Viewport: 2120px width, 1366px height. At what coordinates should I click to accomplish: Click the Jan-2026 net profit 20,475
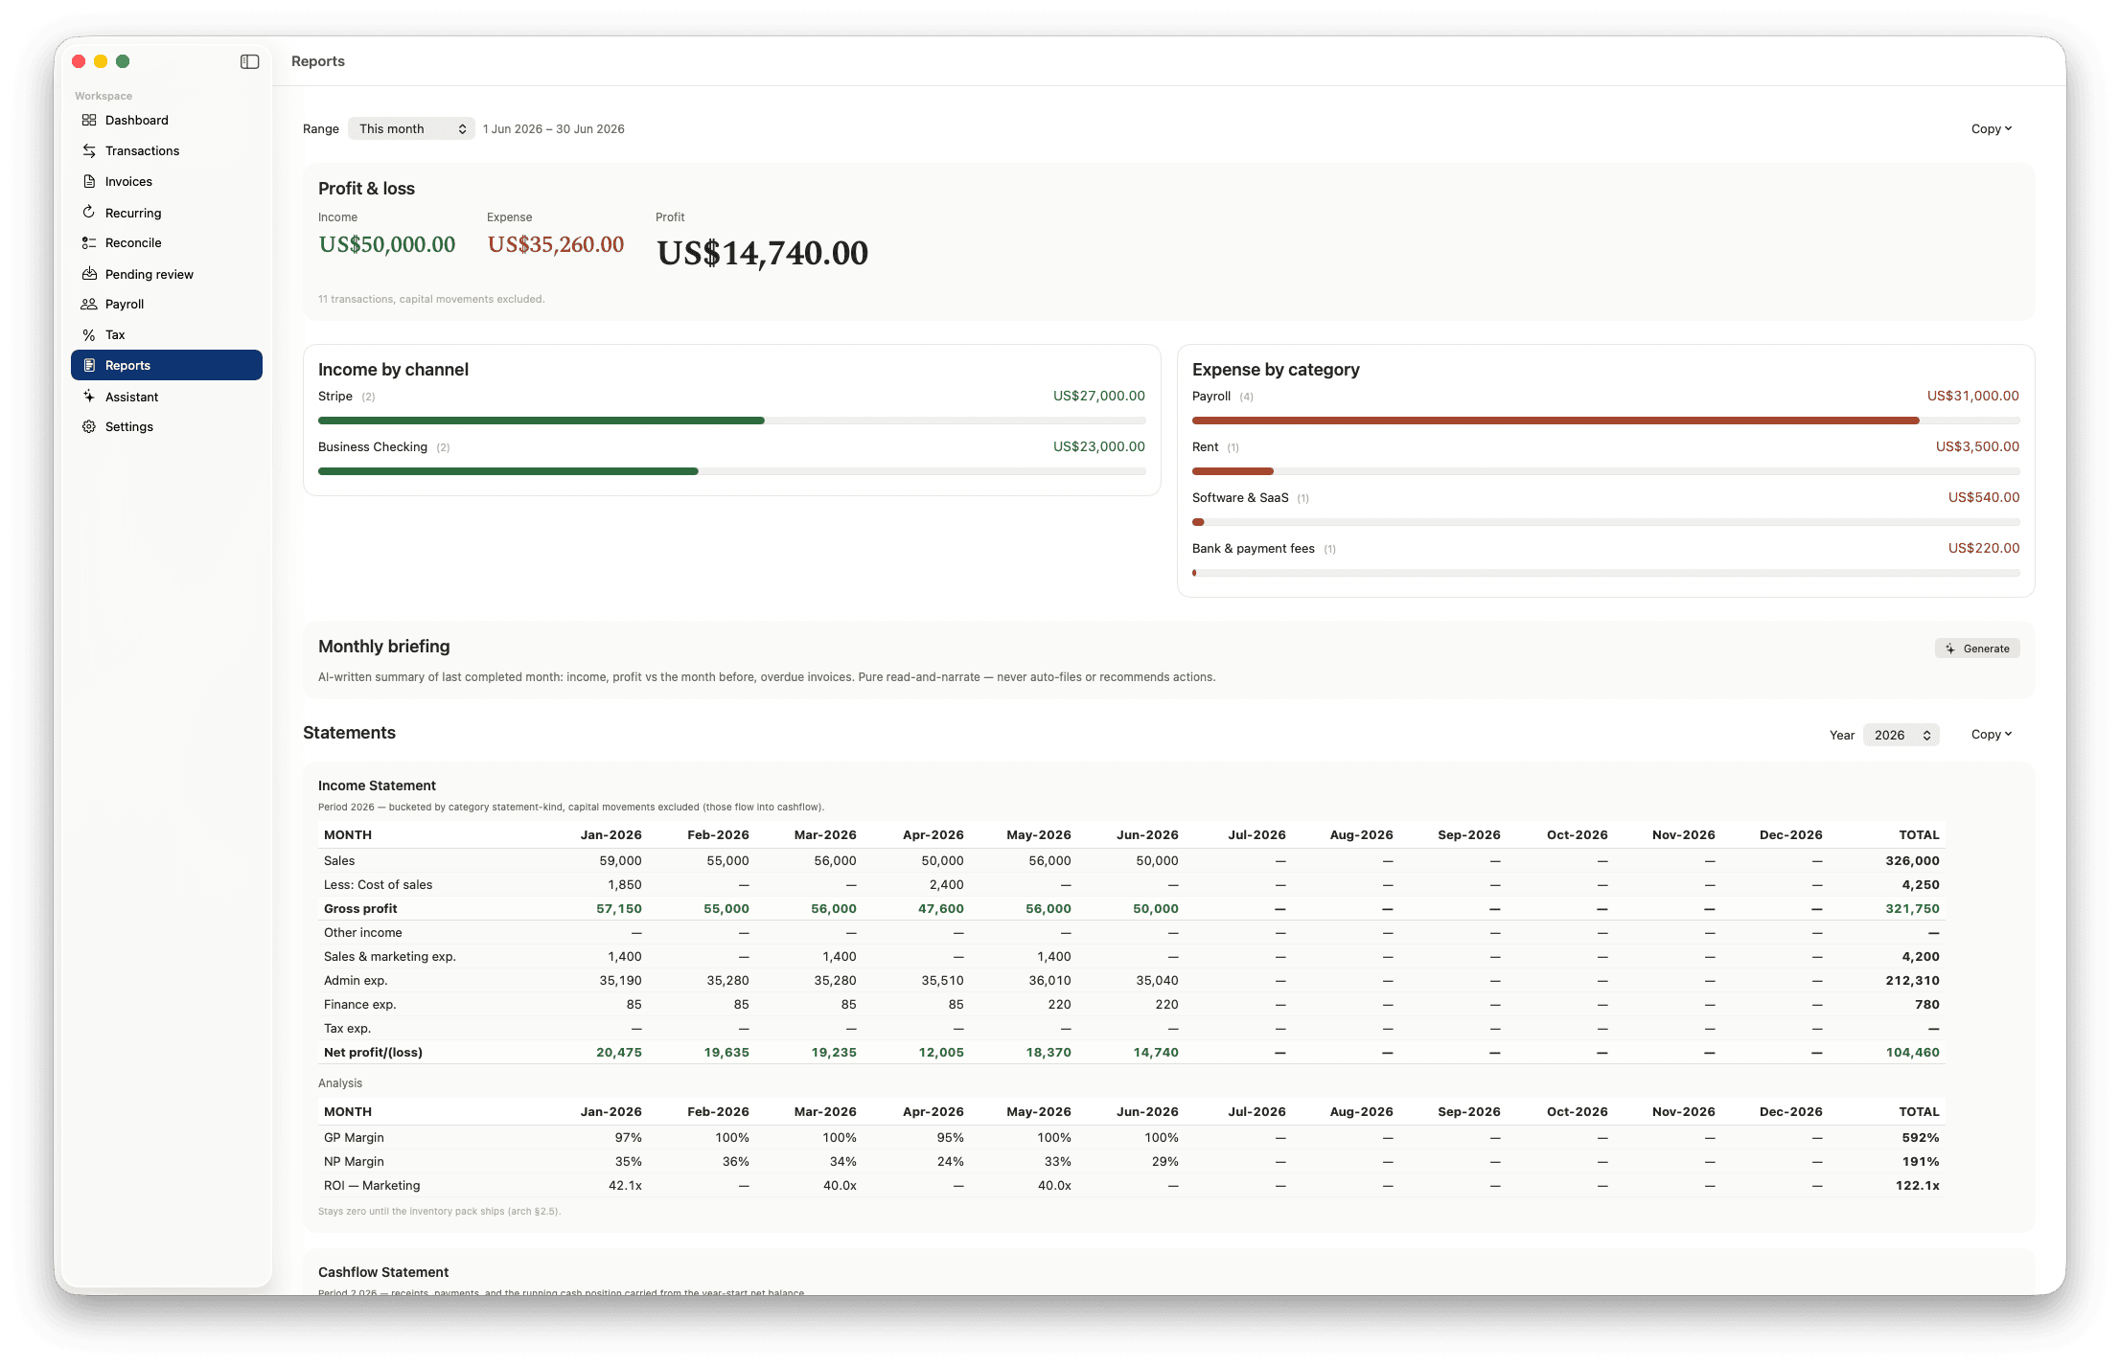pos(619,1052)
